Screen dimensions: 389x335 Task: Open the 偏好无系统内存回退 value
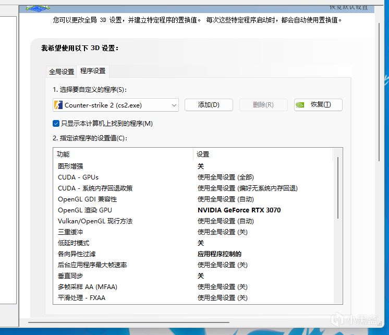click(x=248, y=188)
